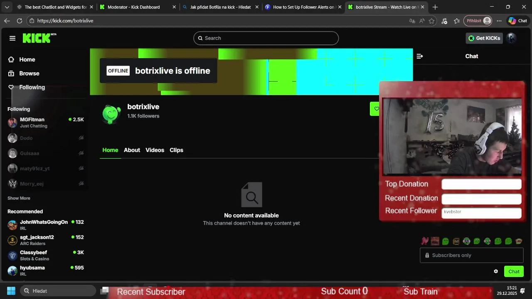Focus the Kick Search field
The width and height of the screenshot is (532, 299).
tap(266, 38)
